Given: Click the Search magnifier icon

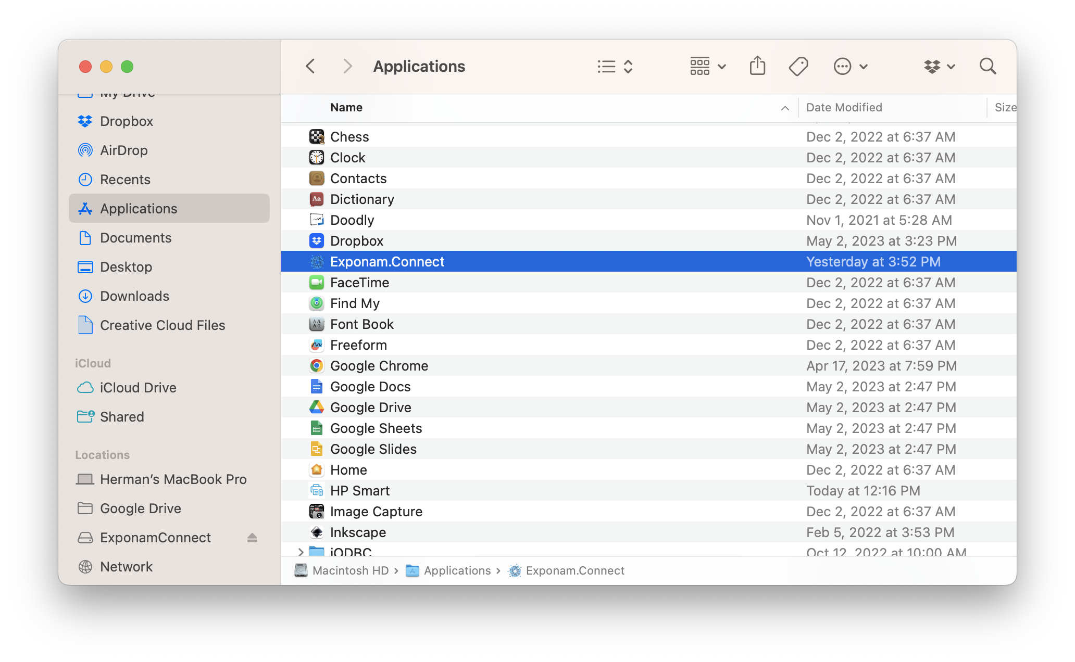Looking at the screenshot, I should pyautogui.click(x=988, y=66).
